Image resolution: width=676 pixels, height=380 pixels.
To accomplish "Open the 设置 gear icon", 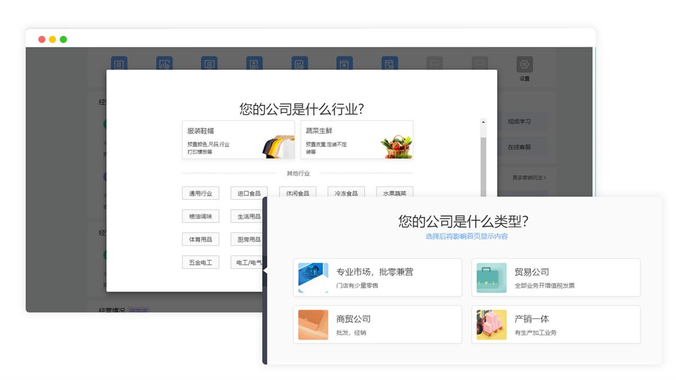I will (524, 64).
